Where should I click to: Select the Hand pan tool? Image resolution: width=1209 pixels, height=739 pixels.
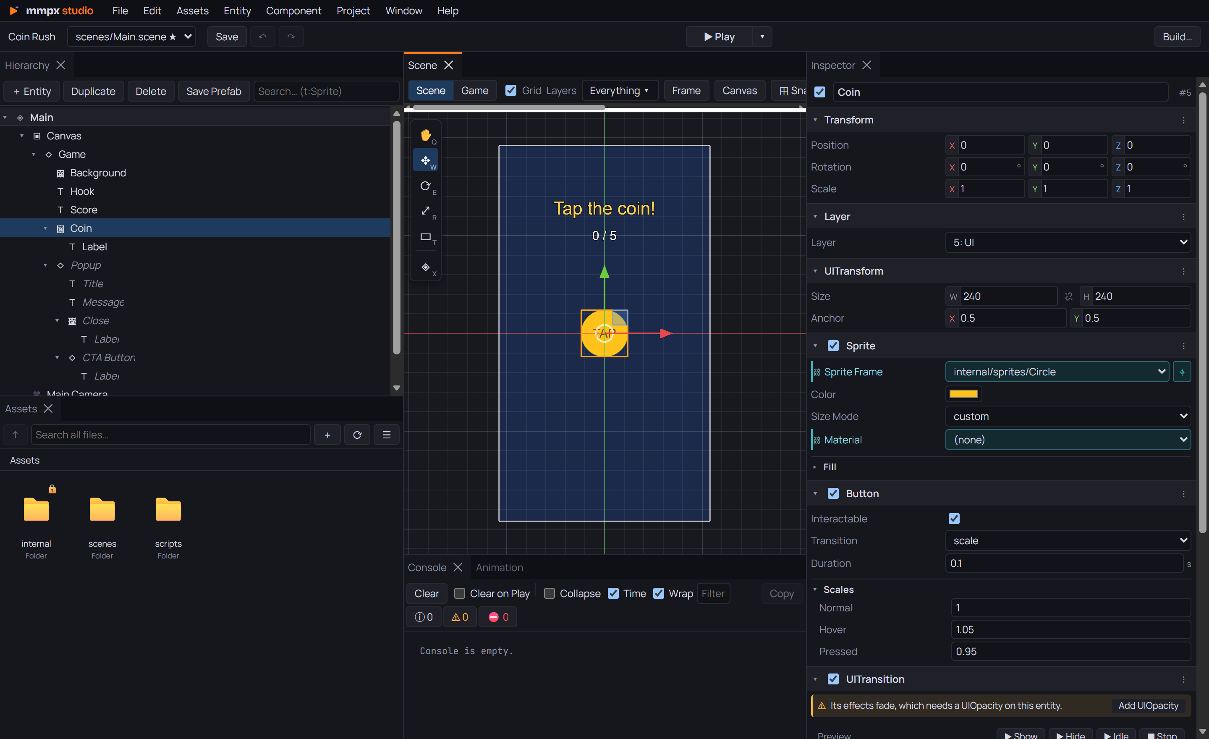pyautogui.click(x=425, y=135)
